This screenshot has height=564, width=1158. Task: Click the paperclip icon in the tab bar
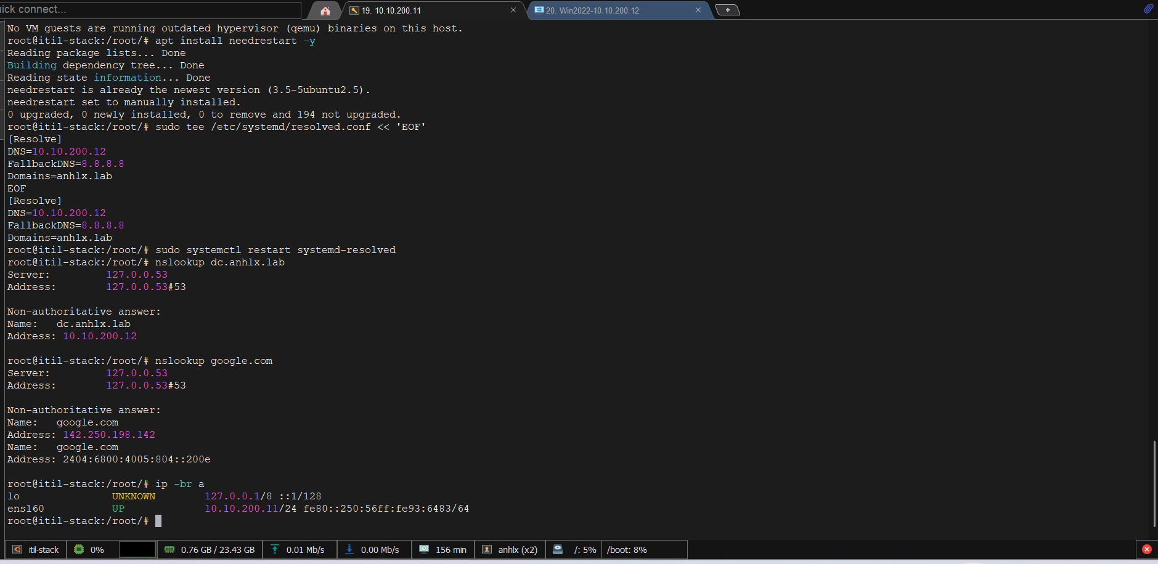click(x=1148, y=9)
